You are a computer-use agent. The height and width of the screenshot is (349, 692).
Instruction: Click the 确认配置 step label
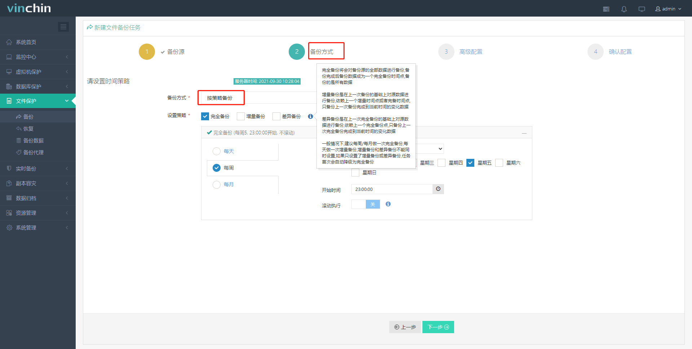click(x=620, y=52)
